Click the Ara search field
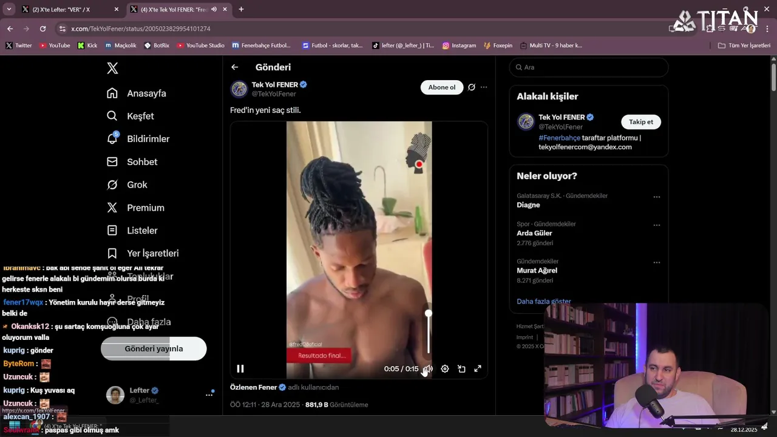The height and width of the screenshot is (437, 777). 589,67
